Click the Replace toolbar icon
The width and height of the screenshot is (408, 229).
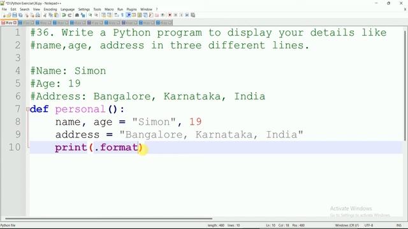click(x=83, y=15)
